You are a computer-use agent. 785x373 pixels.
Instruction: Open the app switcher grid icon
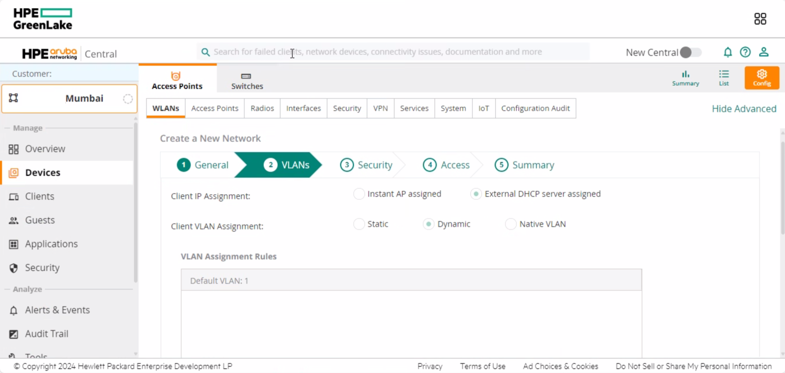point(760,18)
